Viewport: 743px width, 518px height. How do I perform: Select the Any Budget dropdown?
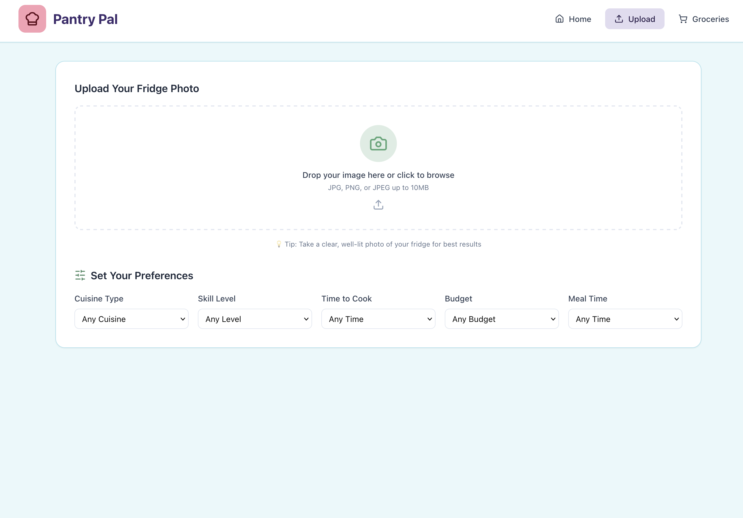[501, 319]
